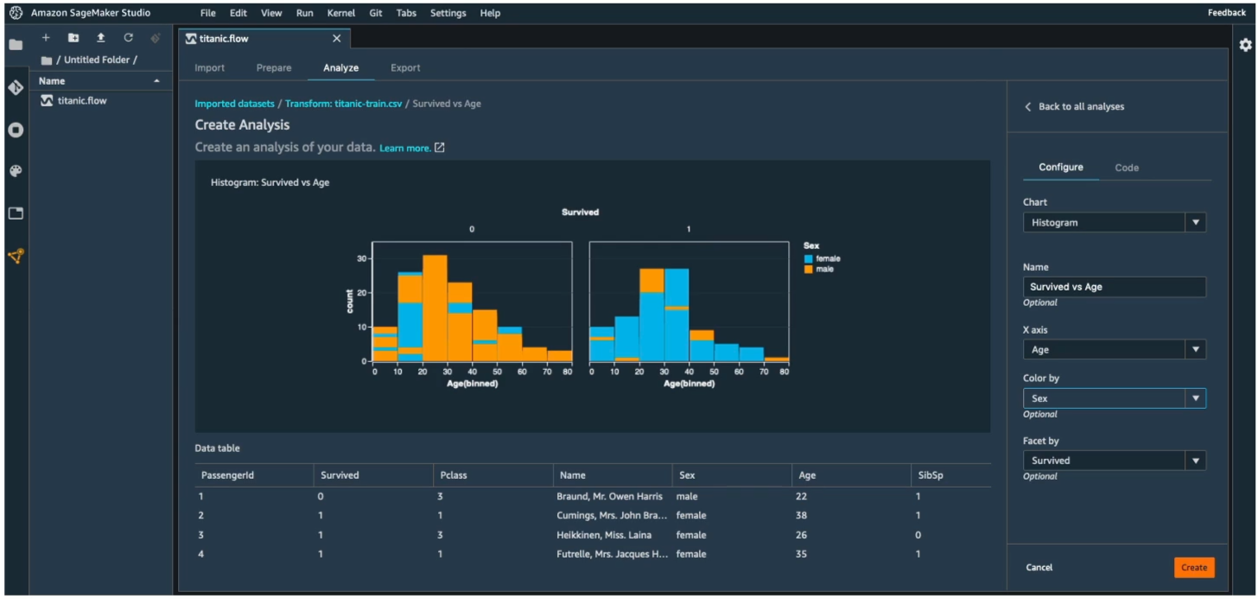Image resolution: width=1258 pixels, height=599 pixels.
Task: Click the Feedback button
Action: [1227, 13]
